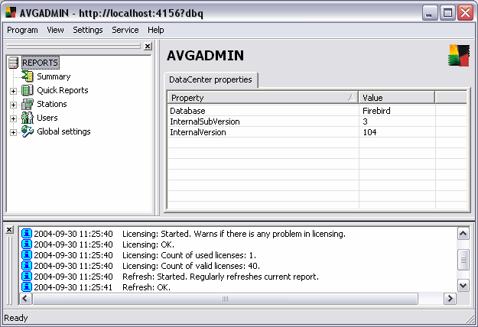478x327 pixels.
Task: Click log vertical scrollbar thumb
Action: [463, 260]
